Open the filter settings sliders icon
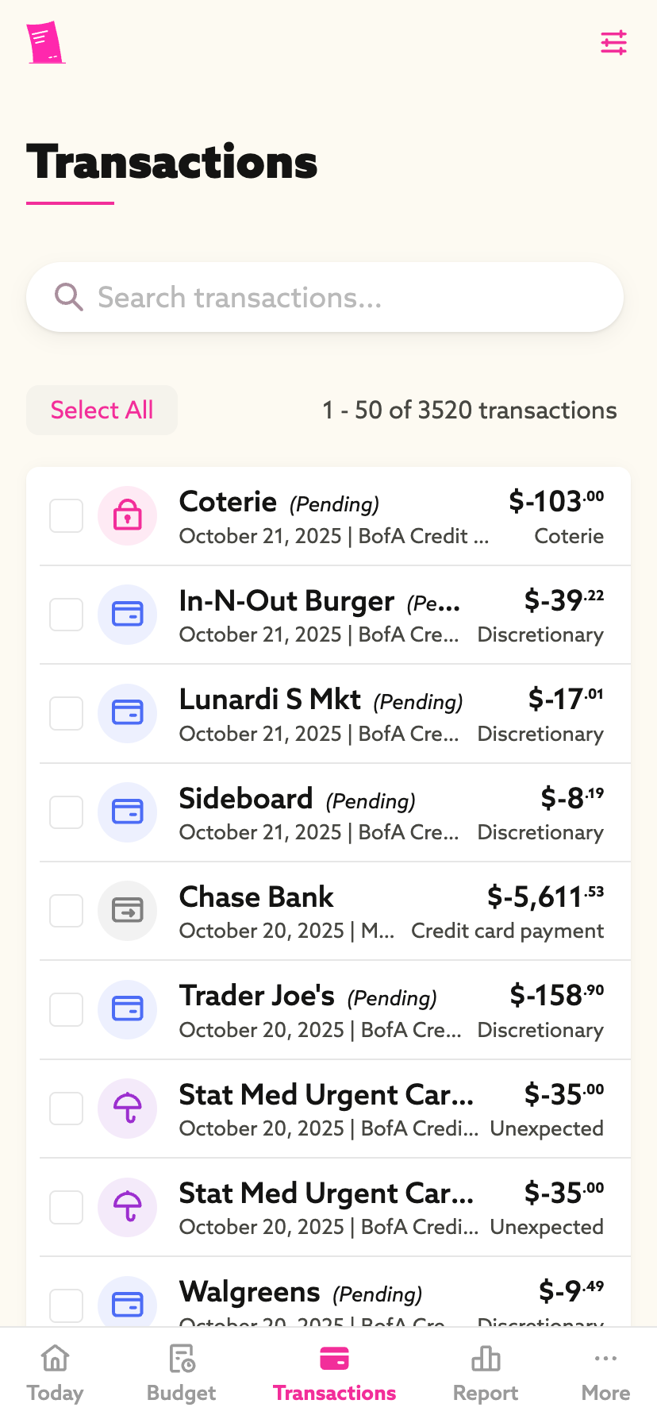The width and height of the screenshot is (657, 1423). 613,42
